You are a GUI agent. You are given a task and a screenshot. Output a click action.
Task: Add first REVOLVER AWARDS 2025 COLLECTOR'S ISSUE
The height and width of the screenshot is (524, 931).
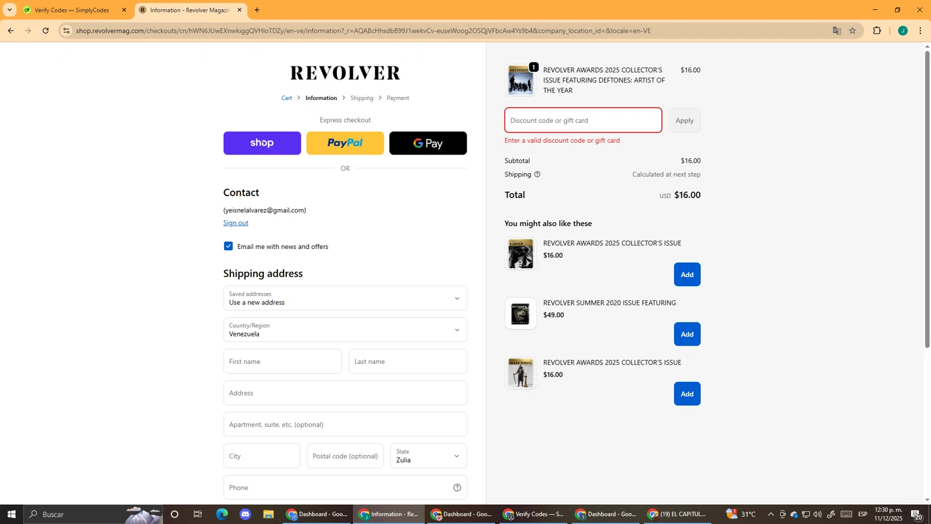click(x=687, y=274)
